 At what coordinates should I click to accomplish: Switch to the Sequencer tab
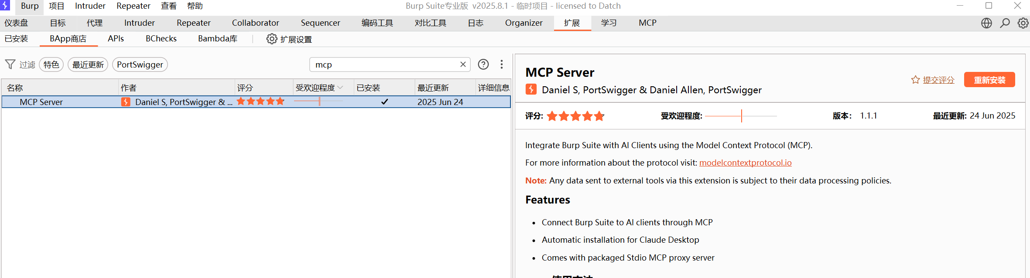[321, 23]
